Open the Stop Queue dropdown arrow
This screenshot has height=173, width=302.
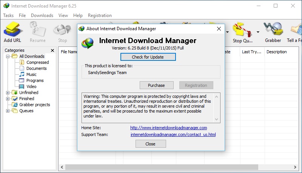coord(258,32)
